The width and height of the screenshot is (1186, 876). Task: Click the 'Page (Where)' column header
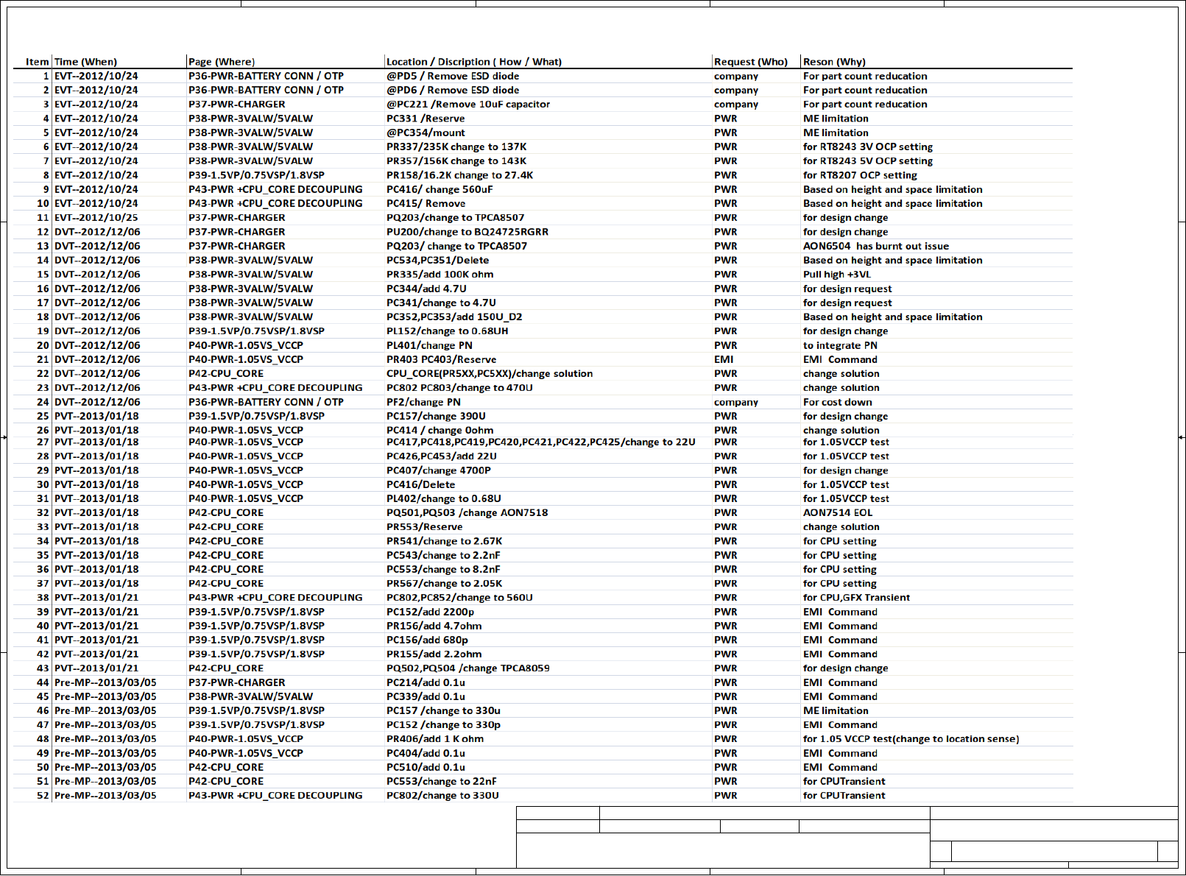click(222, 62)
